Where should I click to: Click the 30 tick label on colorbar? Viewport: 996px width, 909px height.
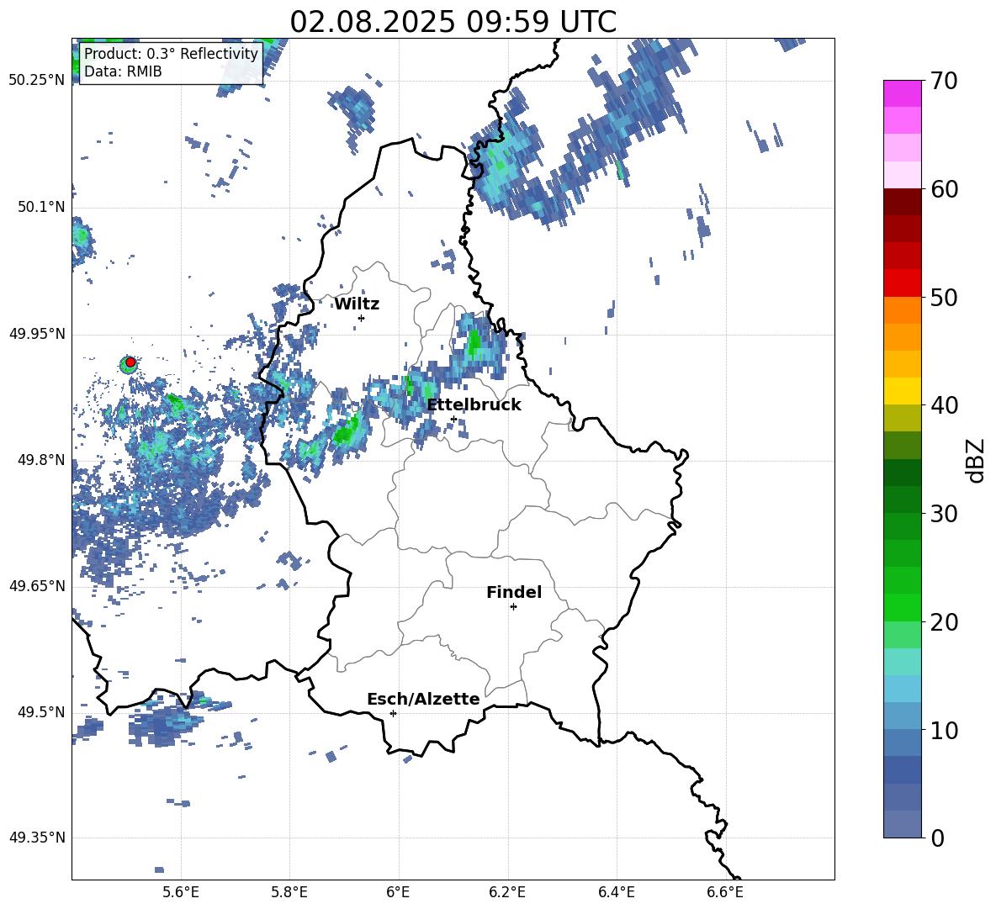[x=945, y=514]
